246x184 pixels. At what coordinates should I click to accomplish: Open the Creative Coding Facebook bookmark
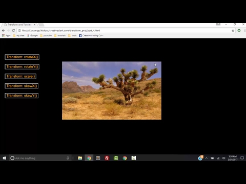pyautogui.click(x=91, y=35)
